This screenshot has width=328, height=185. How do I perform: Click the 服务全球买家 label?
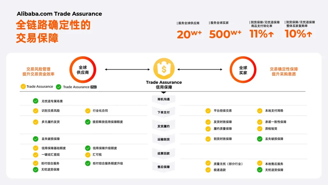click(x=220, y=23)
